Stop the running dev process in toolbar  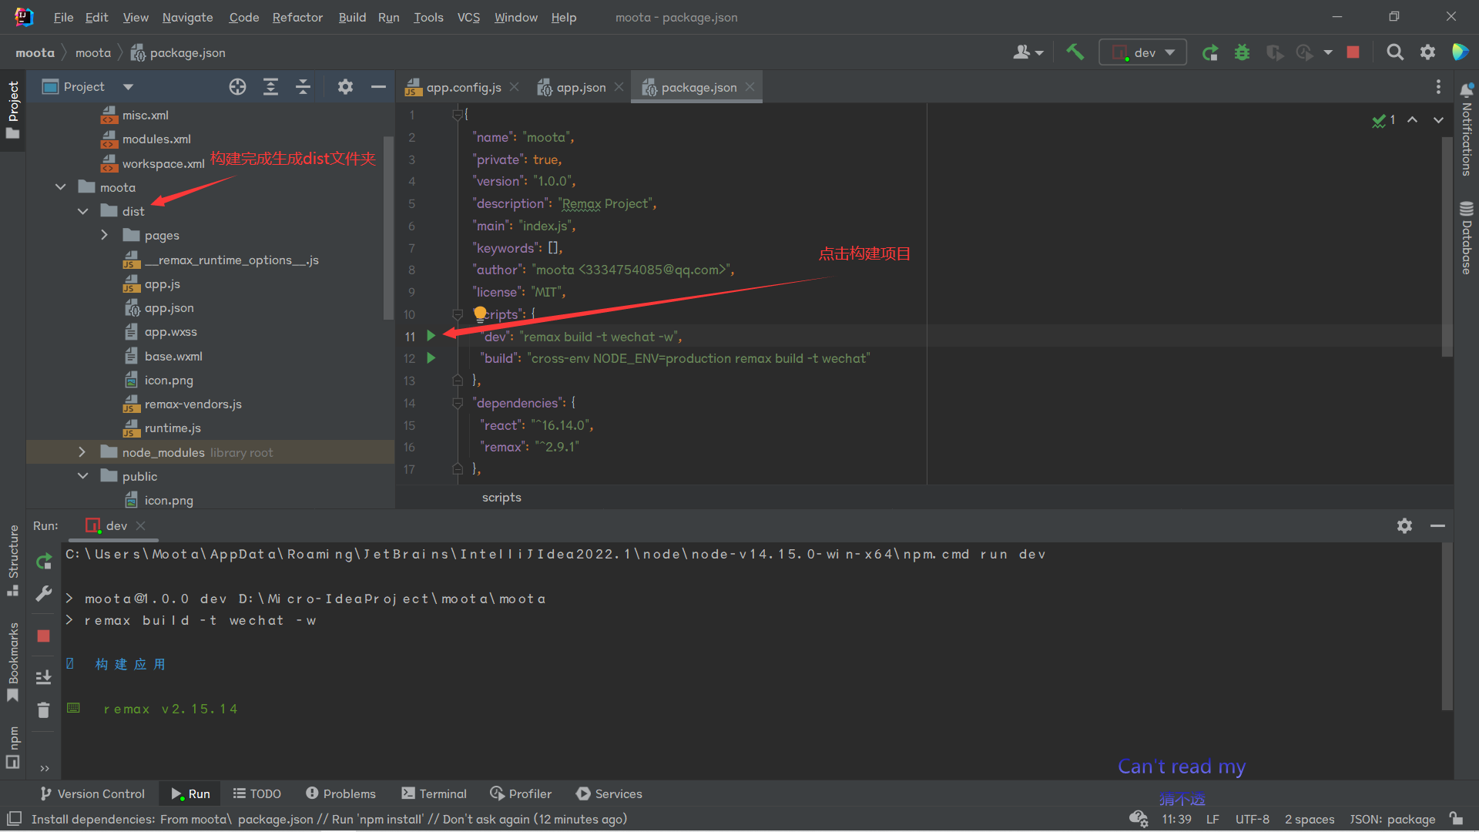1353,52
